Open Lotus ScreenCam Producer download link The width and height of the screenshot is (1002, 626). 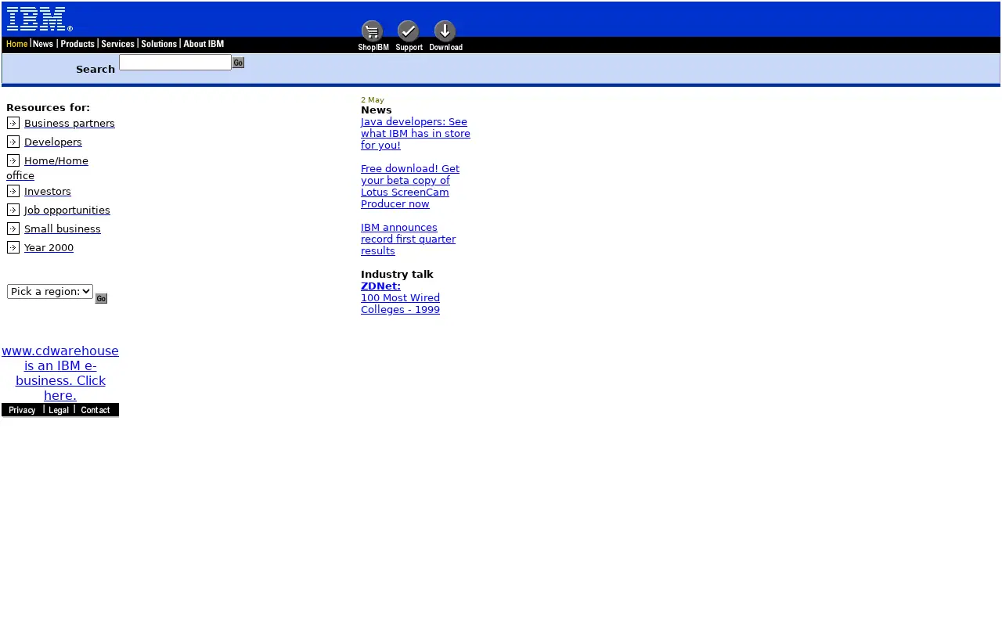tap(410, 186)
